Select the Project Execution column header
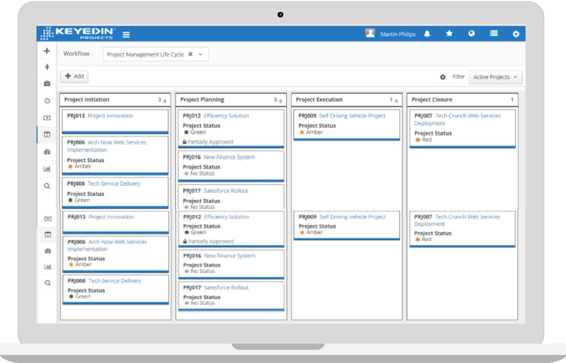The height and width of the screenshot is (363, 566). 347,100
